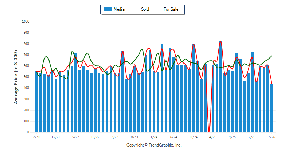The image size is (285, 154).
Task: Click the green For Sale legend line icon
Action: [x=157, y=9]
